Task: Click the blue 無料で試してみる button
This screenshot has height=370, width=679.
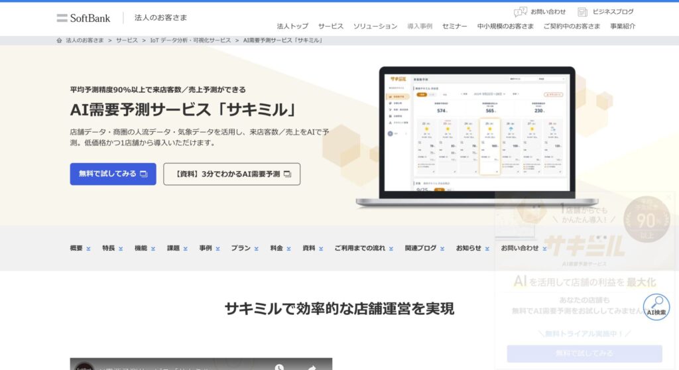Action: (x=113, y=174)
